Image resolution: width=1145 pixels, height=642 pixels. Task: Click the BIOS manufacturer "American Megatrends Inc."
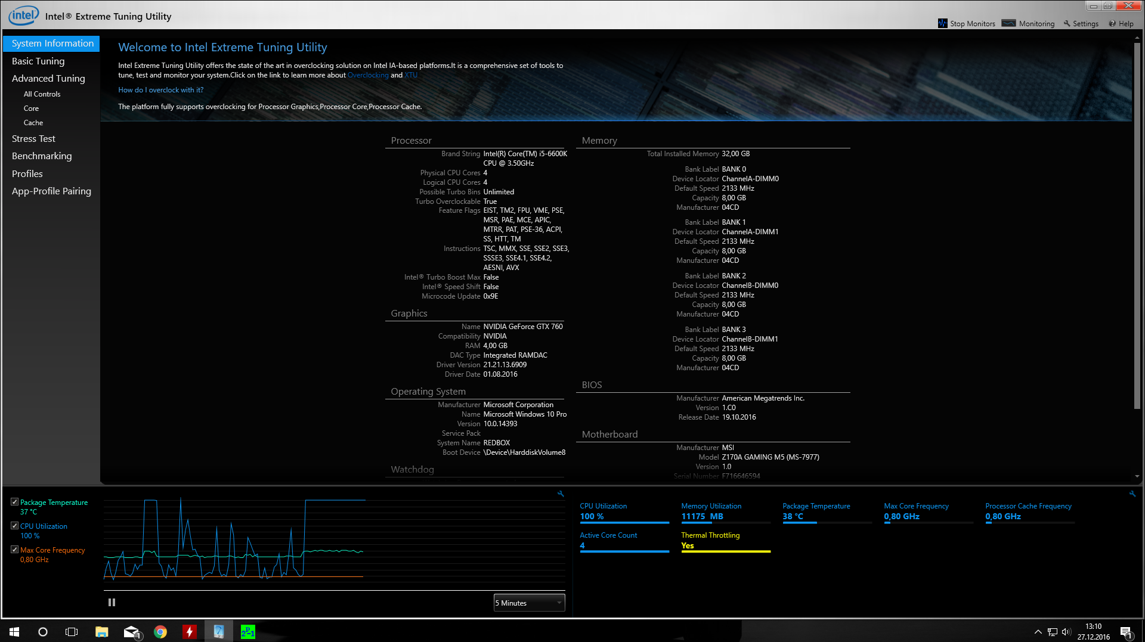point(763,398)
